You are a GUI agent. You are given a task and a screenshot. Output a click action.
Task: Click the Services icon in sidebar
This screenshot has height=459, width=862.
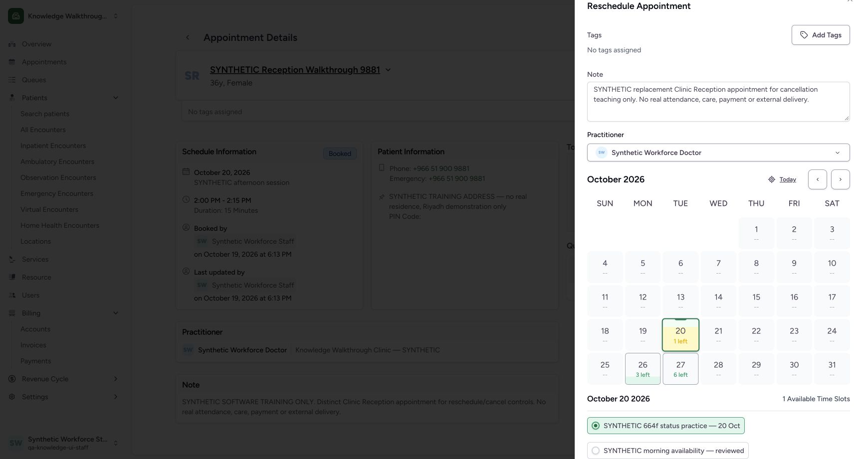pyautogui.click(x=12, y=259)
